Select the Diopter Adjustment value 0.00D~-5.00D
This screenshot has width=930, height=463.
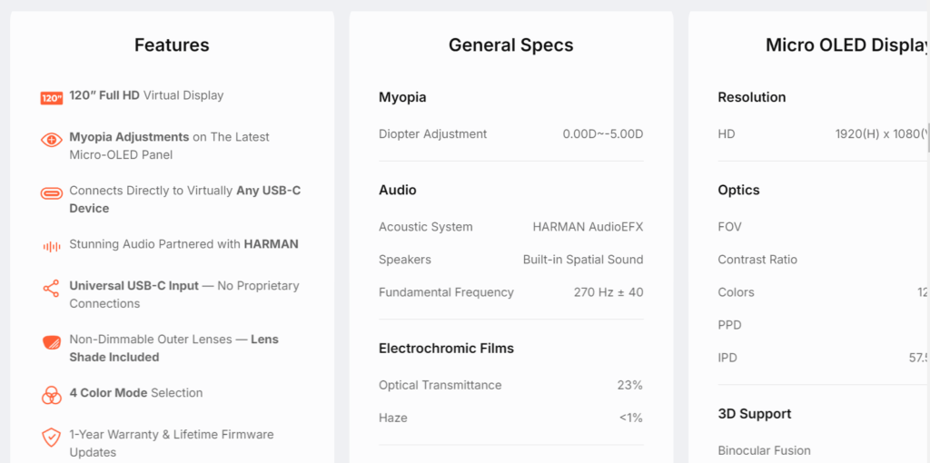(603, 134)
